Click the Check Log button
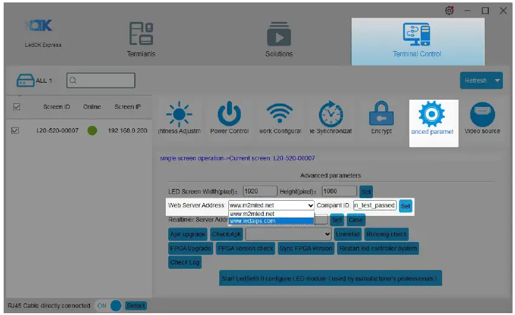 click(185, 262)
